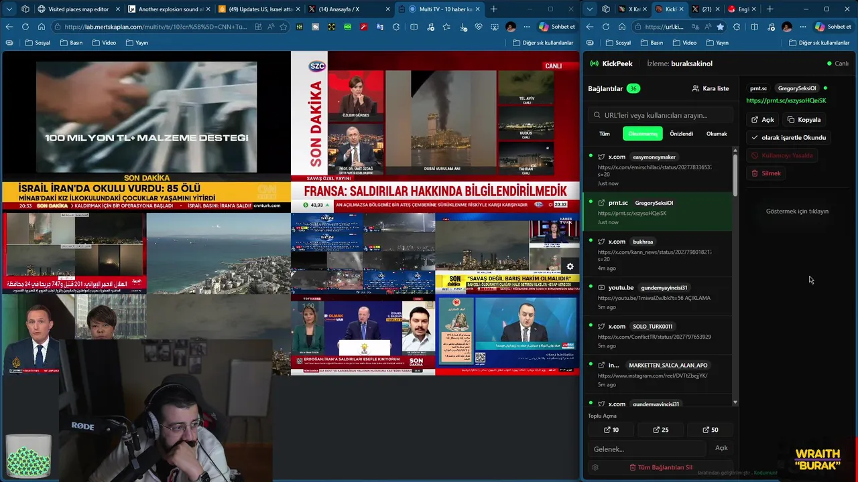Switch to Visited places map editor tab
This screenshot has width=858, height=482.
(x=78, y=9)
